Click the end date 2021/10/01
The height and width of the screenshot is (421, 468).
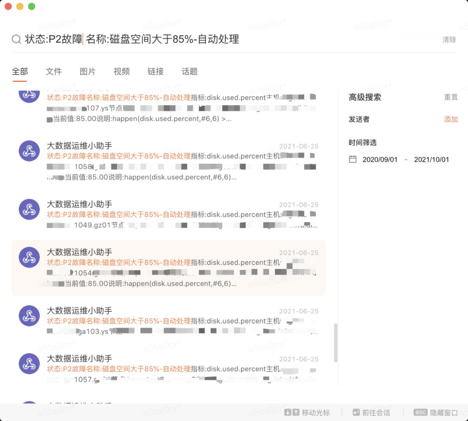[431, 160]
